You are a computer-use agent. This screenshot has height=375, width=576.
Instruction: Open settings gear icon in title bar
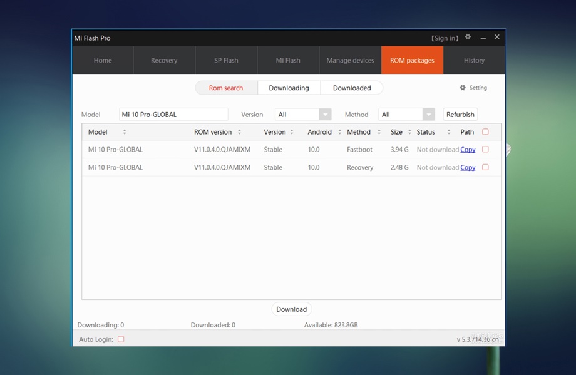pyautogui.click(x=468, y=37)
